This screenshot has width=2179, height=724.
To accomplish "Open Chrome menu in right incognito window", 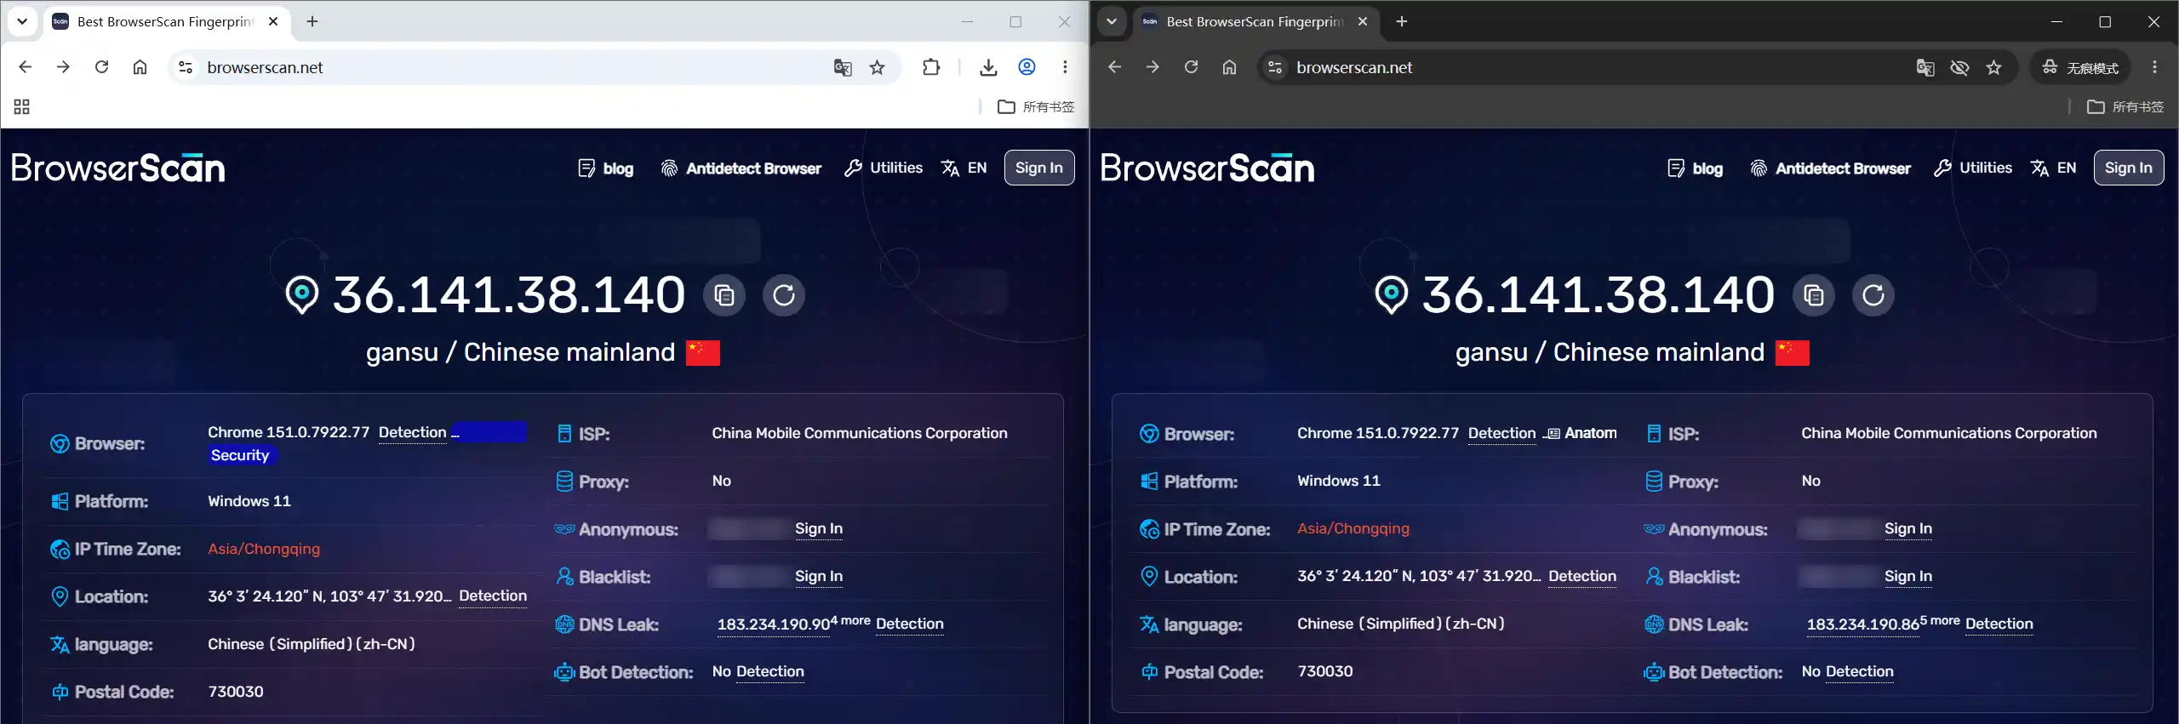I will pos(2154,67).
